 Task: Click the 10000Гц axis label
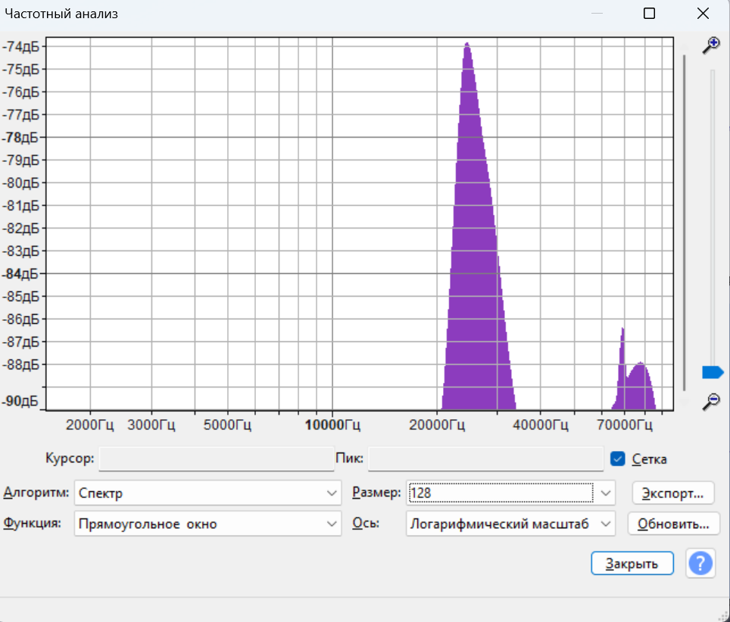coord(332,425)
